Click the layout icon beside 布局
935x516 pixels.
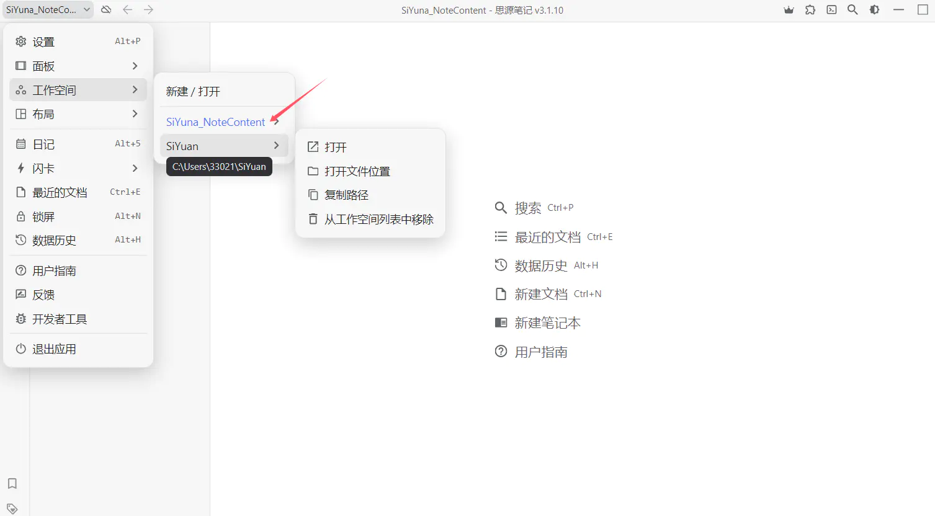point(21,114)
